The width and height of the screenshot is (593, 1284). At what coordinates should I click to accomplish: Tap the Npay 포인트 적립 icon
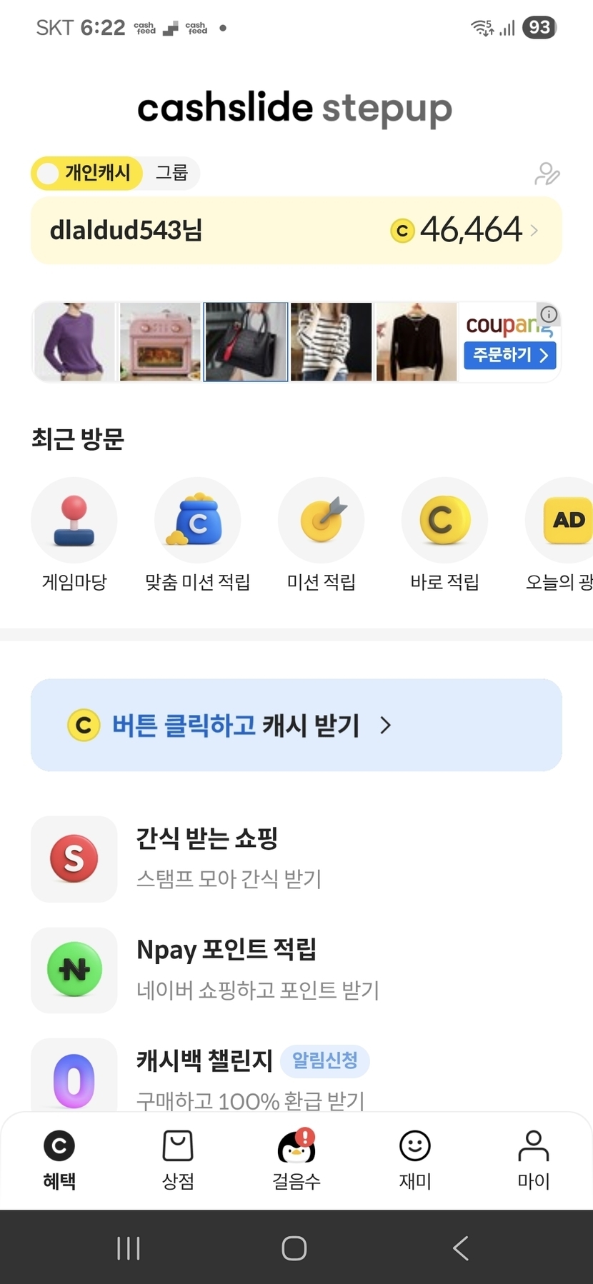pyautogui.click(x=74, y=970)
